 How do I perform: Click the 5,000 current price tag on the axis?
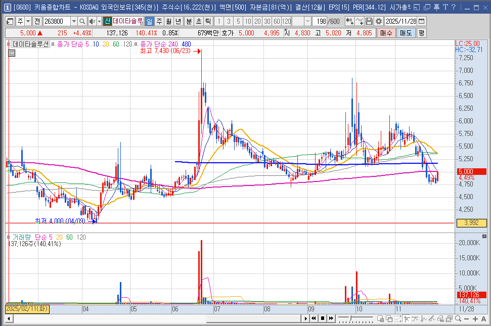pos(472,171)
